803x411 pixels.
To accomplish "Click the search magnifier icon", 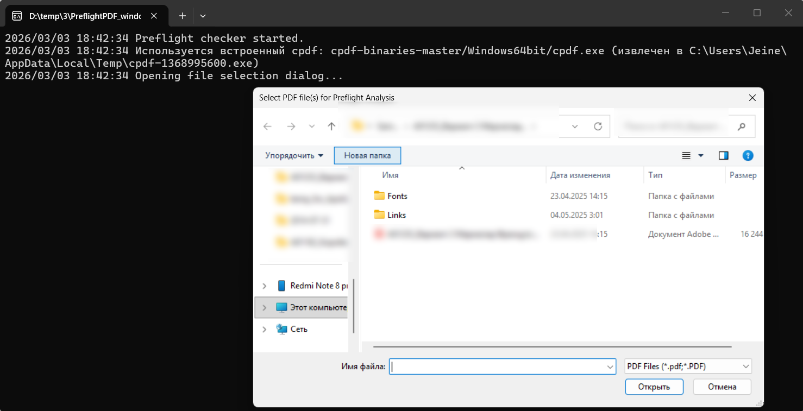I will click(x=742, y=127).
